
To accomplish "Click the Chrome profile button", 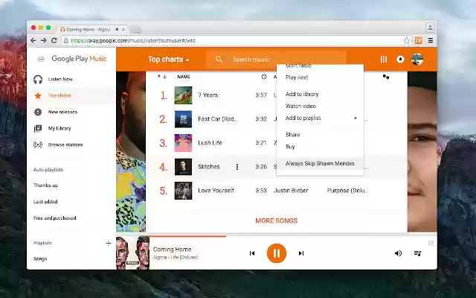I will coord(430,28).
